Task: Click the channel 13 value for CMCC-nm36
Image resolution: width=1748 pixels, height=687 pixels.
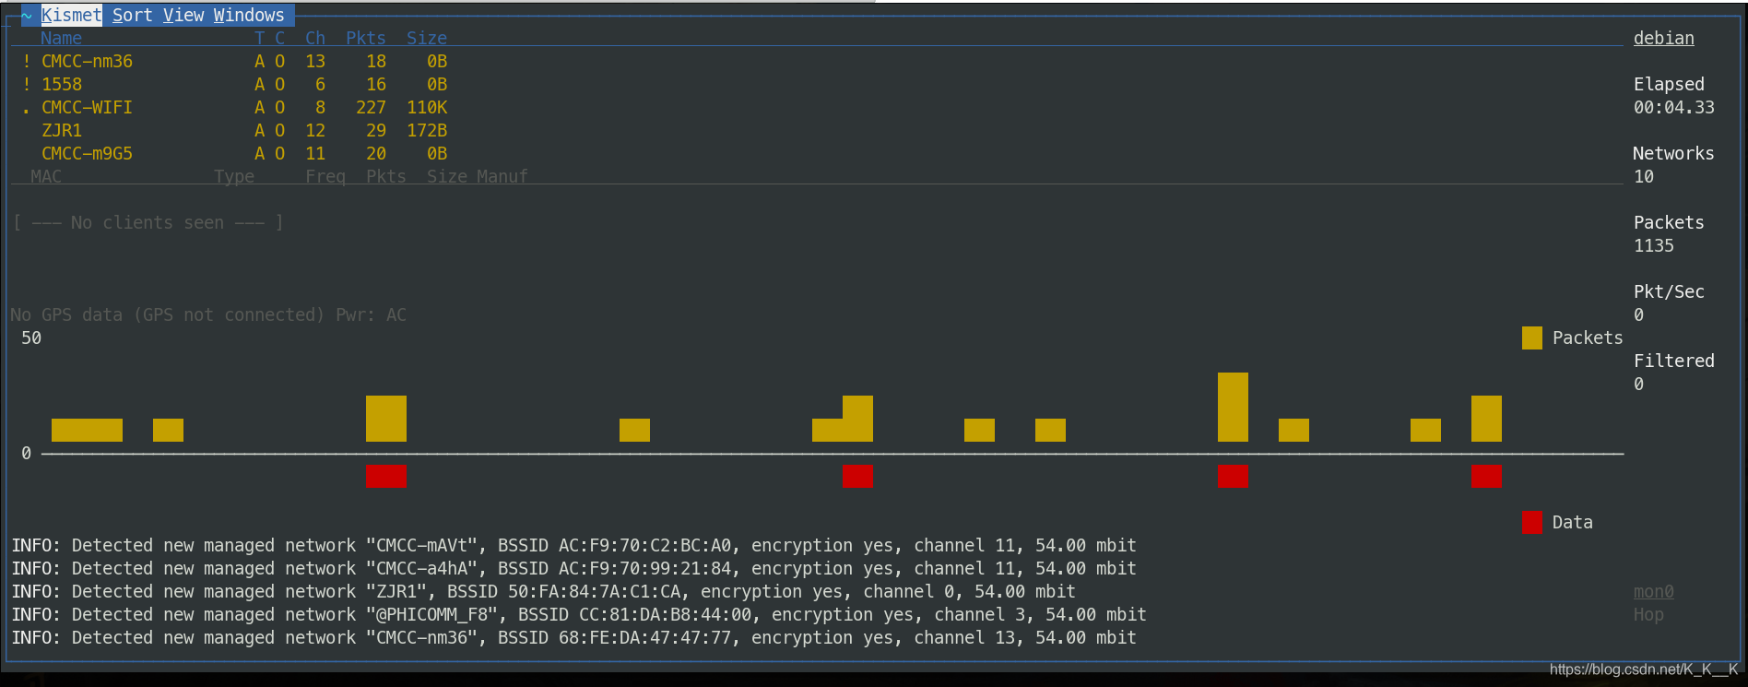Action: click(x=315, y=61)
